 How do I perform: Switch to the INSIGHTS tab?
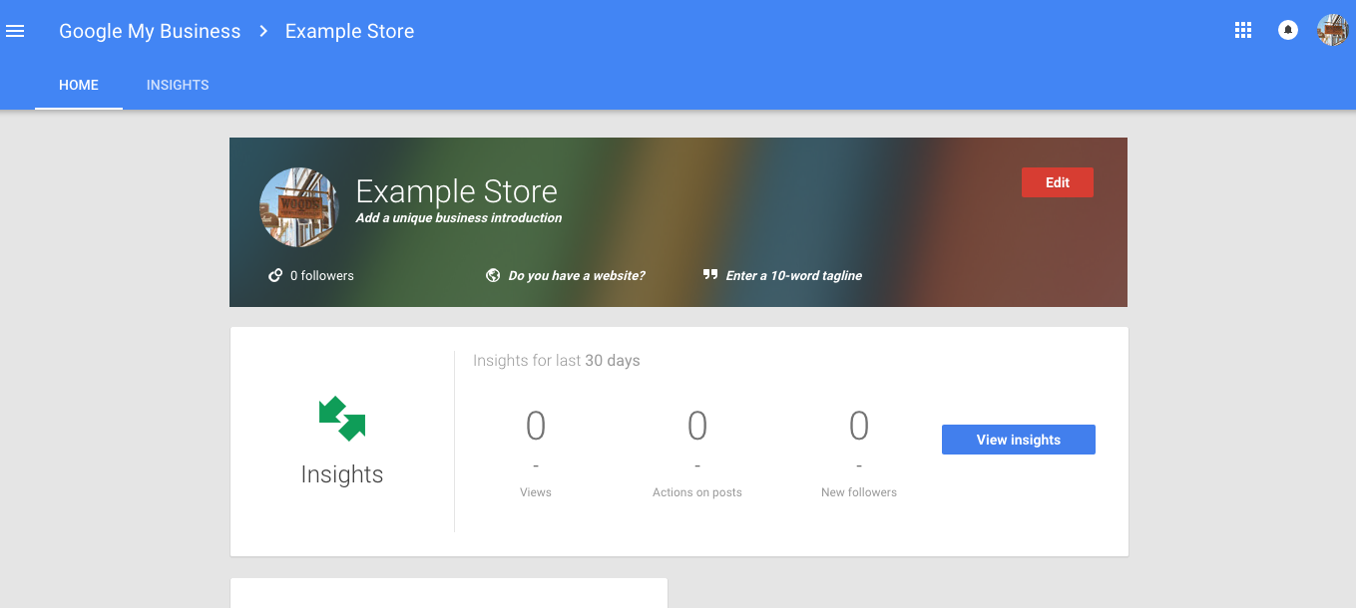click(178, 85)
